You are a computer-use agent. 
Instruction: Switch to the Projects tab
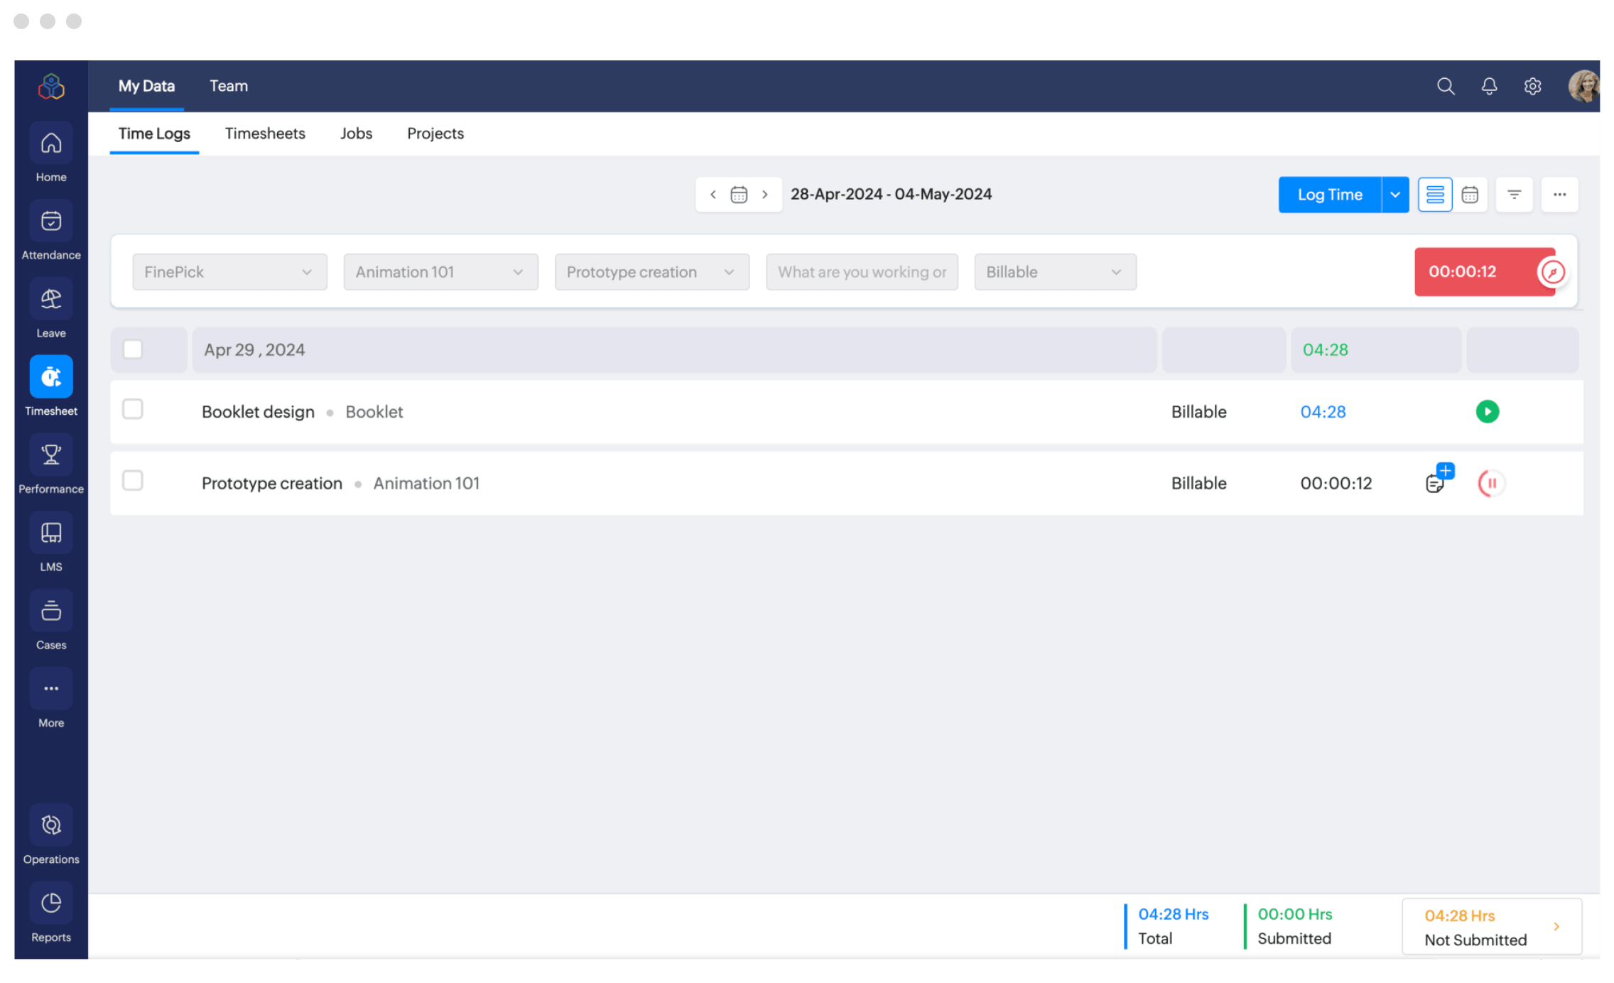(435, 134)
